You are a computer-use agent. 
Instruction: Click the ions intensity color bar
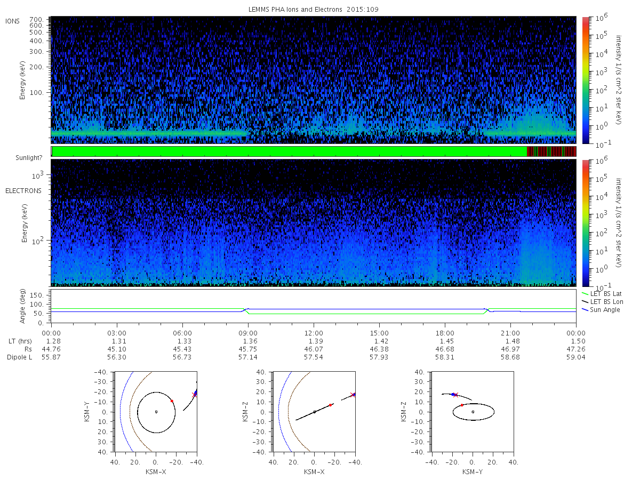(x=585, y=79)
